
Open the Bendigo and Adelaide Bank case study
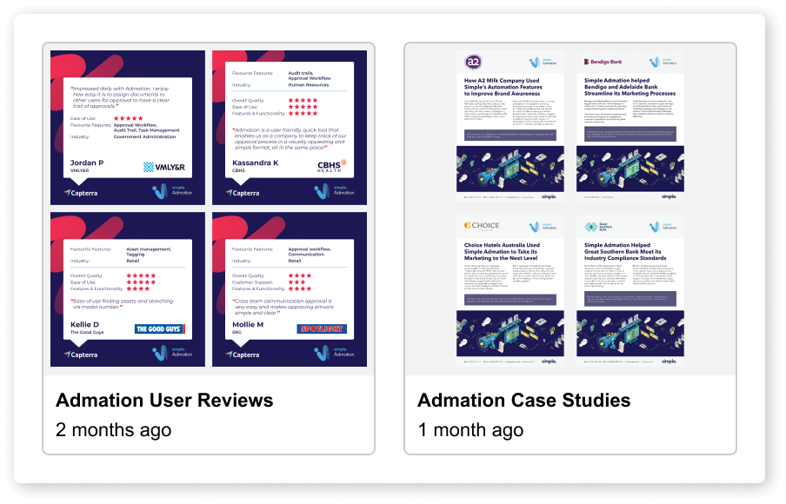point(629,127)
